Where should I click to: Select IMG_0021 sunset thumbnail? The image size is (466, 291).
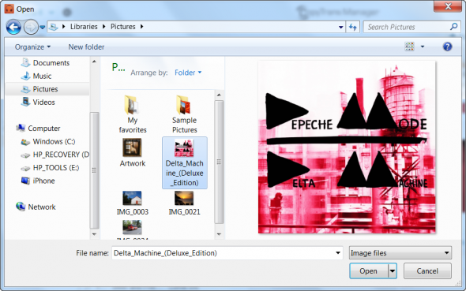coord(185,203)
